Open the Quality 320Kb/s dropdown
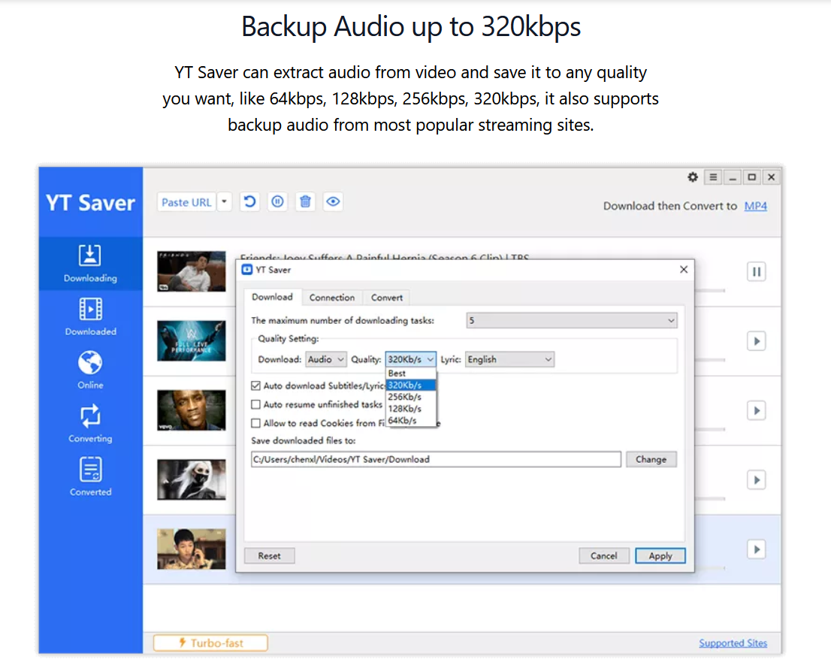Screen dimensions: 831x659 [x=411, y=359]
